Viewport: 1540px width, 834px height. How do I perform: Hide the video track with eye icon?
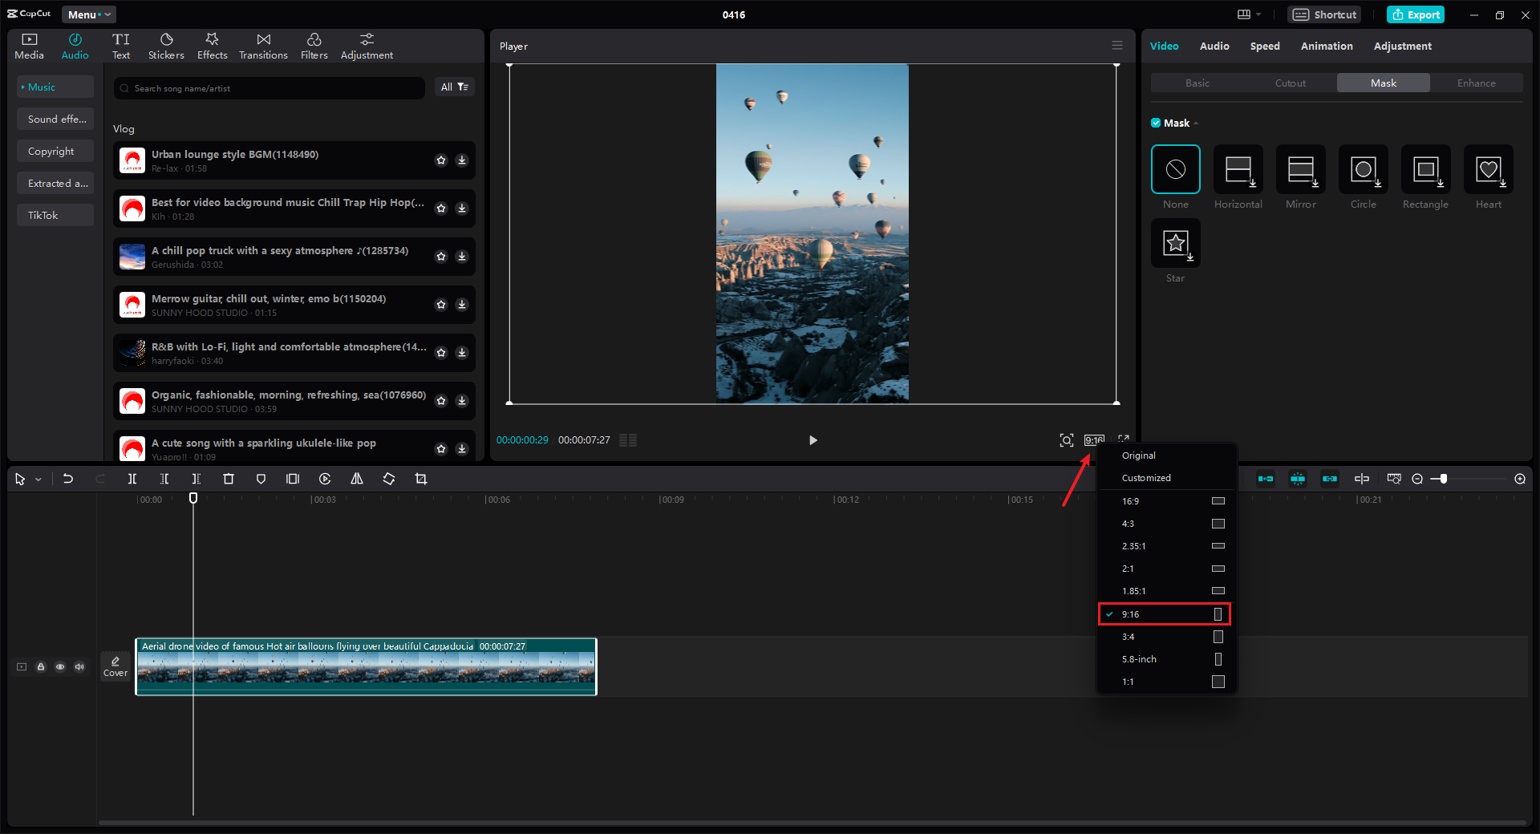(x=60, y=666)
